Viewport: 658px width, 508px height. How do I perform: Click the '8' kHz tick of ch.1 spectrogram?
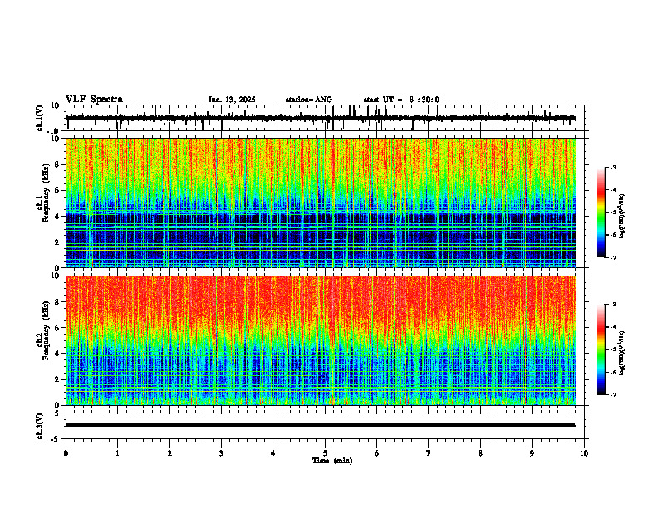[57, 164]
